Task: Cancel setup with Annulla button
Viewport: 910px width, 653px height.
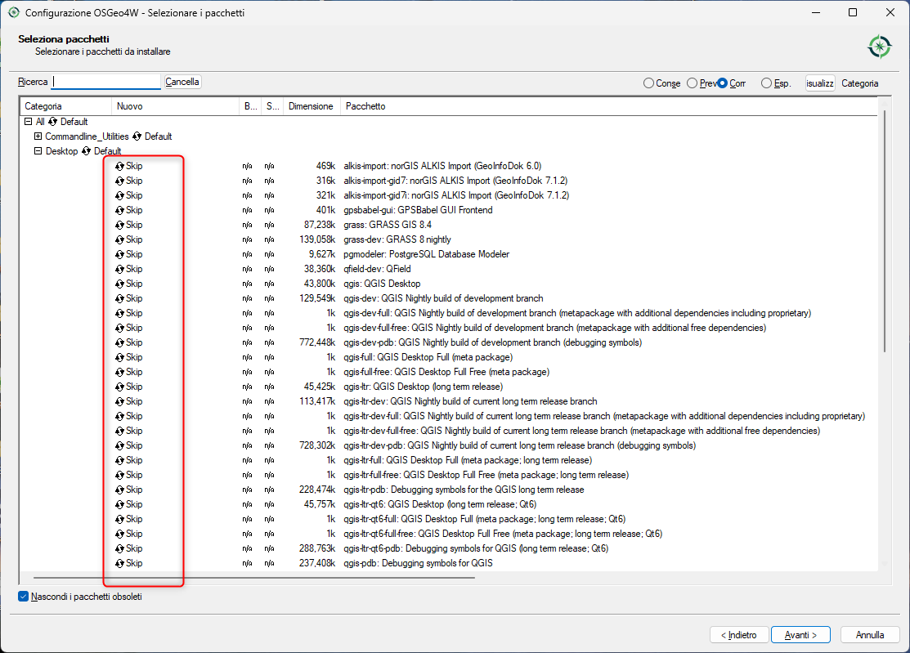Action: [869, 635]
